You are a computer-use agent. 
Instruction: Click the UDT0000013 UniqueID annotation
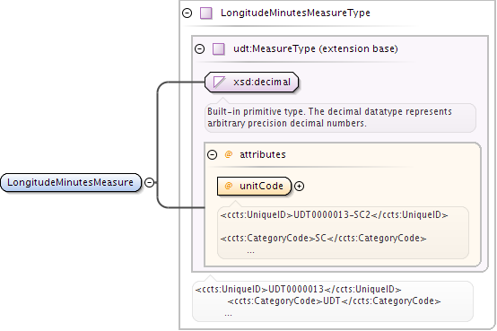(x=298, y=289)
